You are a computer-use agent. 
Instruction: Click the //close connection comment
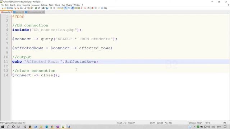tap(34, 71)
